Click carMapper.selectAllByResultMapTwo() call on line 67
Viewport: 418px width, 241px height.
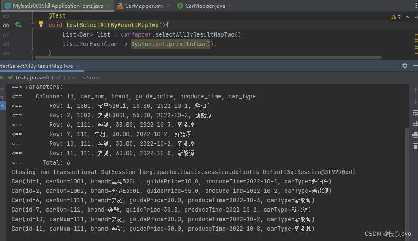181,35
